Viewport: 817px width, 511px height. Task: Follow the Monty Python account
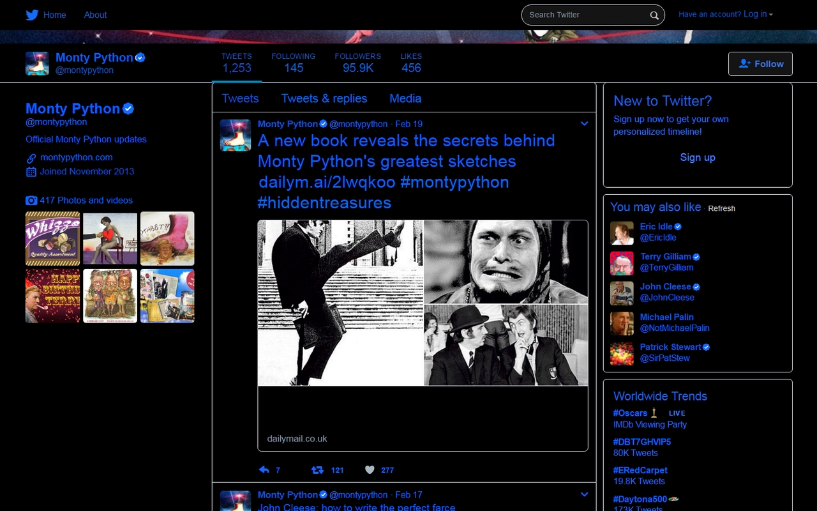(x=760, y=64)
